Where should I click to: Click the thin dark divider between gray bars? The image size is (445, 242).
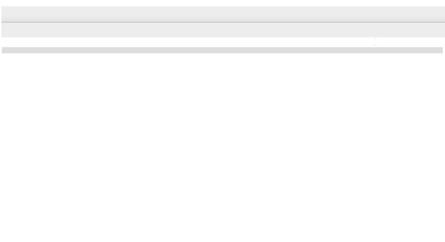tap(223, 22)
